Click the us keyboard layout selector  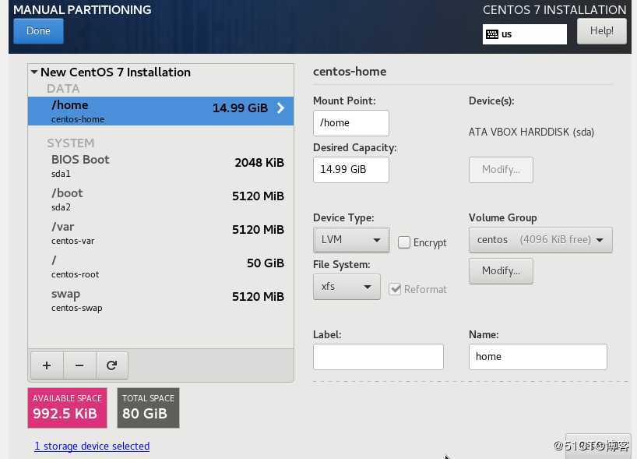[x=524, y=34]
